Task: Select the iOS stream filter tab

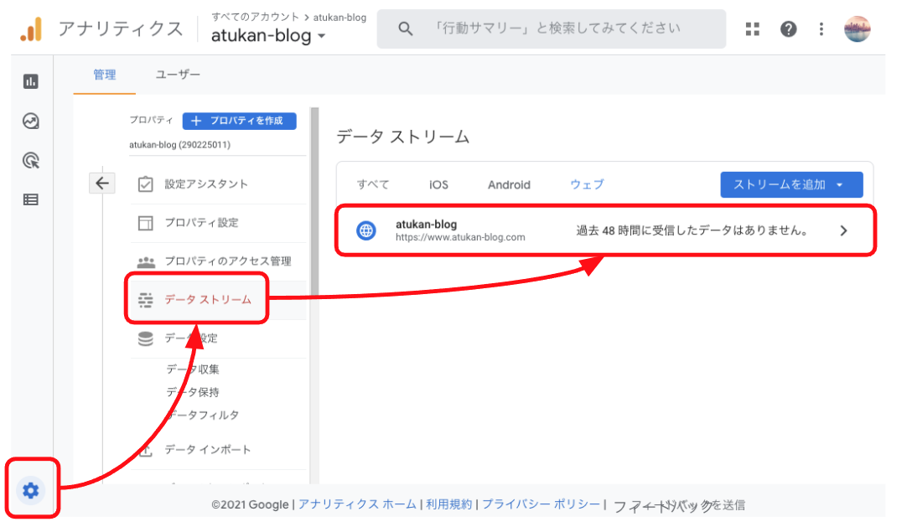Action: pos(438,185)
